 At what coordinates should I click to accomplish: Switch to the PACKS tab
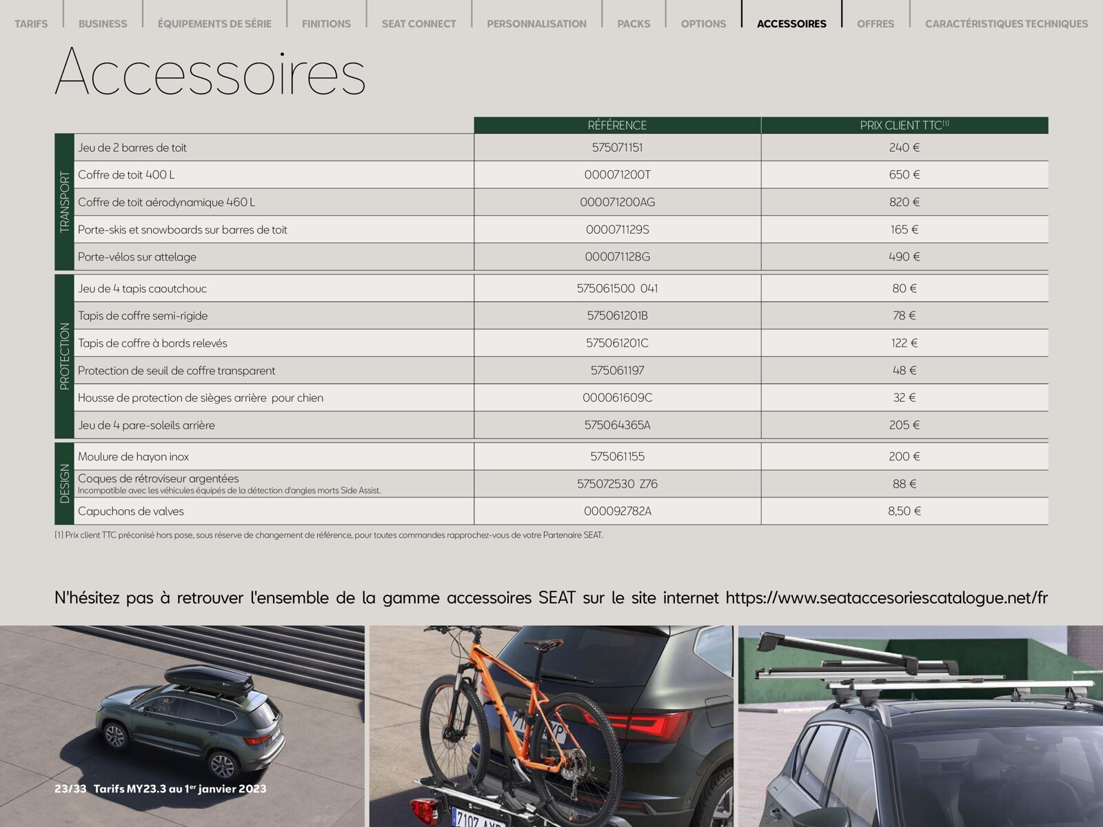pyautogui.click(x=634, y=23)
